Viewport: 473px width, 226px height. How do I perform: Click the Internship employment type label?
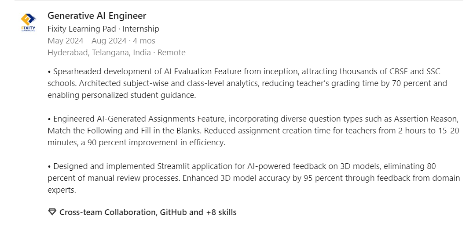click(x=141, y=29)
